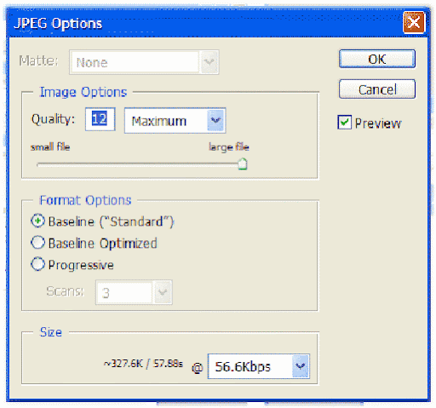
Task: Click the large file label
Action: [x=229, y=147]
